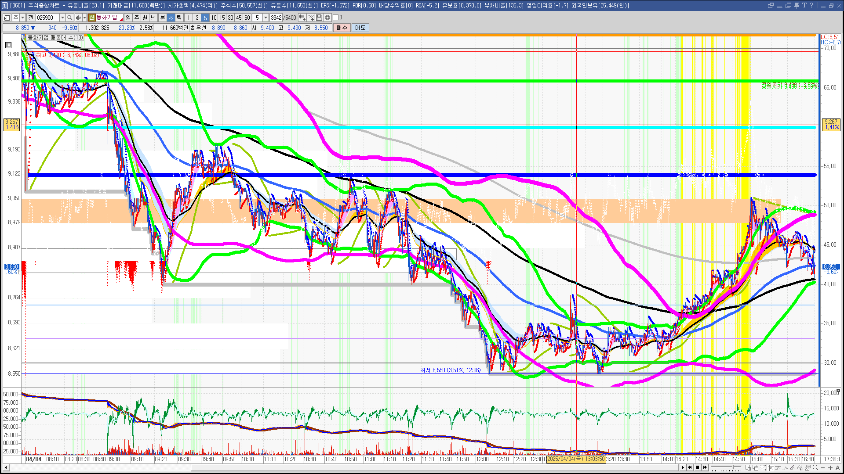The image size is (844, 474).
Task: Click the speaker sound icon in toolbar
Action: [x=78, y=18]
